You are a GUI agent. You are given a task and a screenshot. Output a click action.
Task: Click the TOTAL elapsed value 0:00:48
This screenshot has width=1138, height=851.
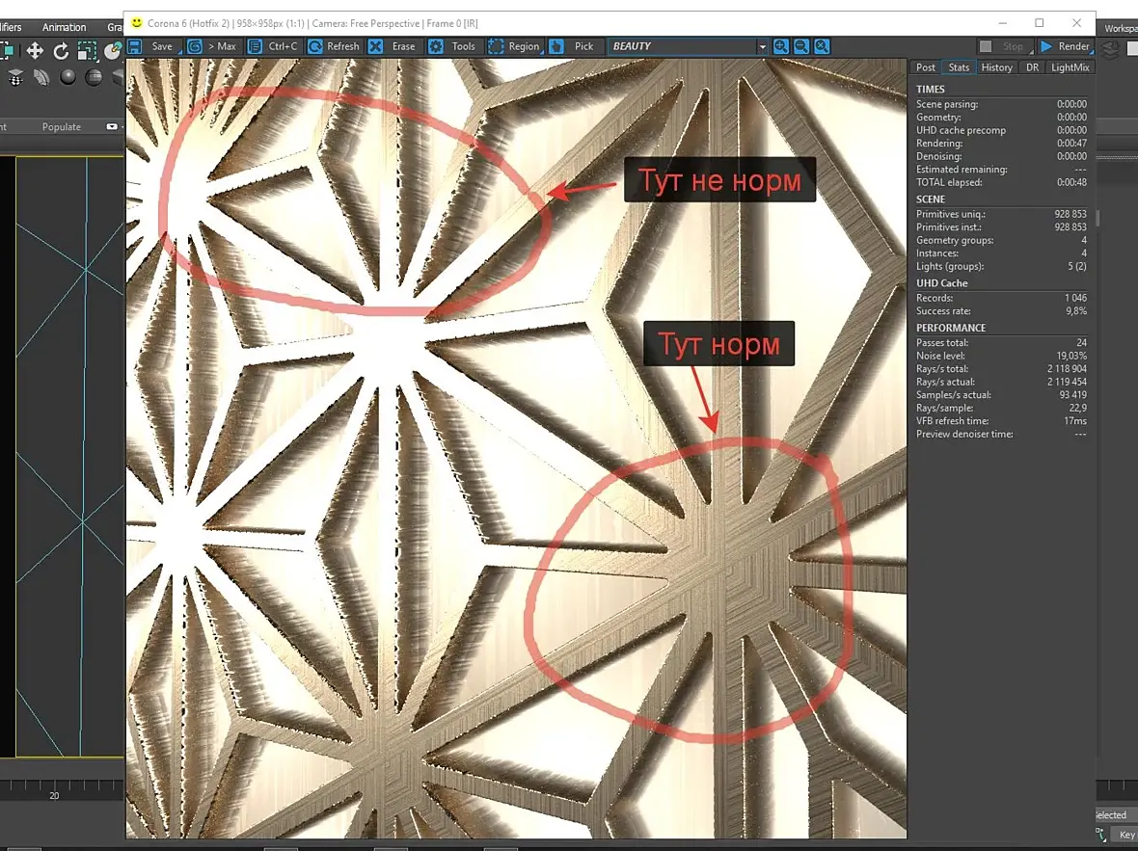(x=1071, y=182)
